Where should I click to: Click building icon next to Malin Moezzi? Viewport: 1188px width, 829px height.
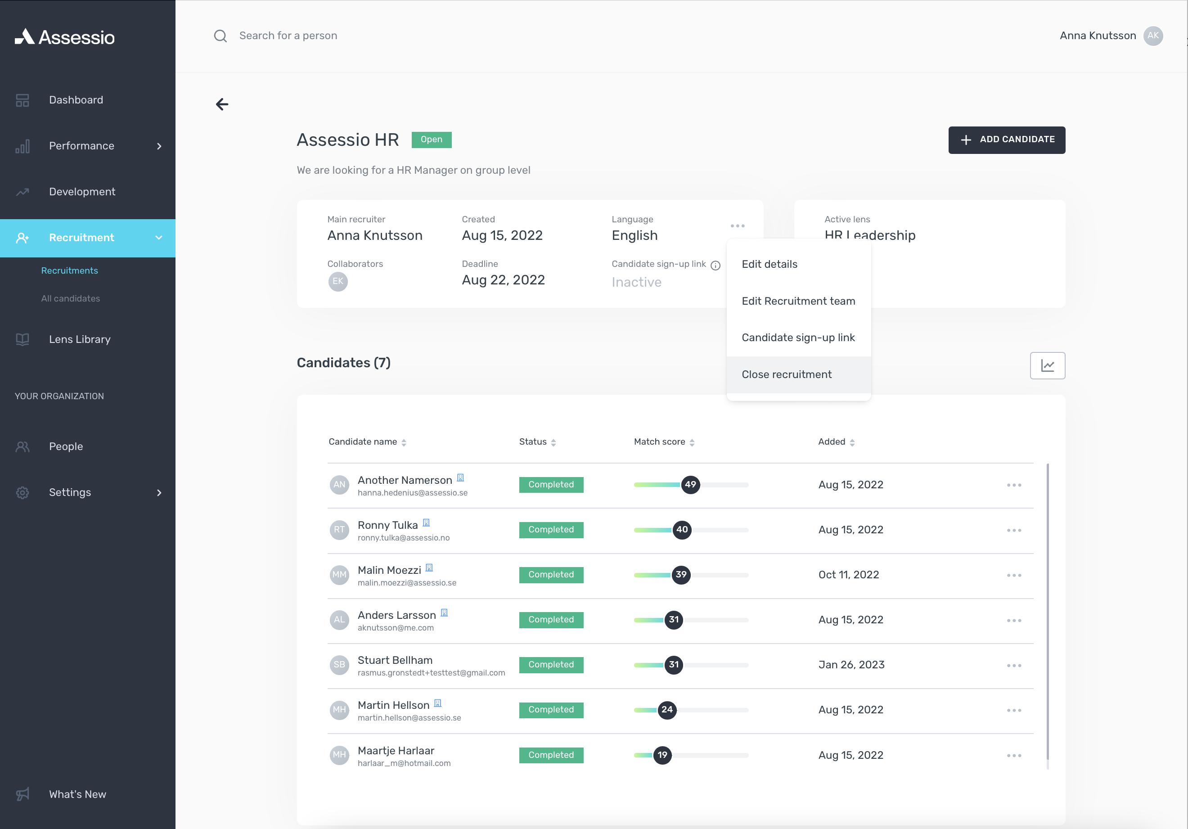(x=429, y=568)
